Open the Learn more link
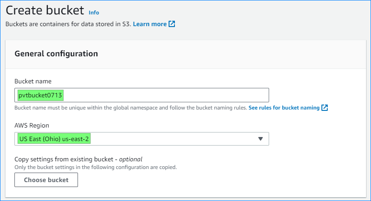Screen dimensions: 371x201 point(150,24)
